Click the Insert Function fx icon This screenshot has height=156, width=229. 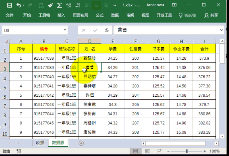click(x=106, y=30)
